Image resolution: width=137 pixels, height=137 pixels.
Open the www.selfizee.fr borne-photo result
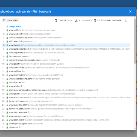pyautogui.click(x=32, y=30)
